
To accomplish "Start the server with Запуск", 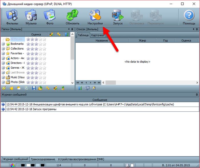I will coord(118,17).
